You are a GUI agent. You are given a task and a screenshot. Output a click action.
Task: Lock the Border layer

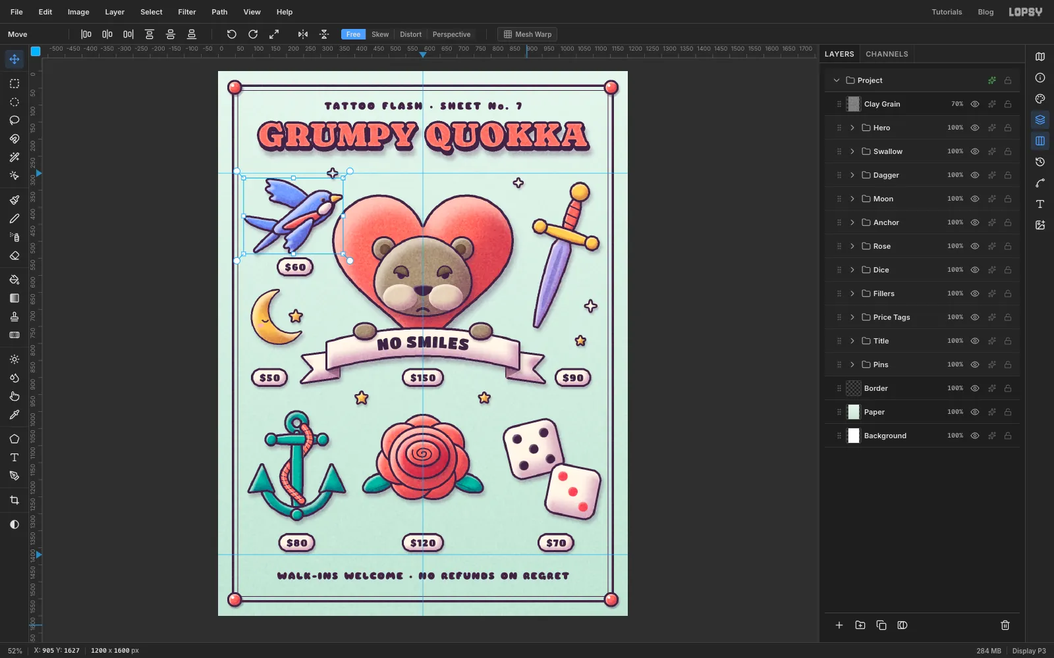(x=1008, y=388)
